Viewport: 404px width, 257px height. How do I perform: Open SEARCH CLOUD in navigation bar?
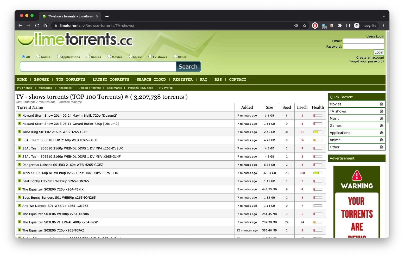coord(151,80)
